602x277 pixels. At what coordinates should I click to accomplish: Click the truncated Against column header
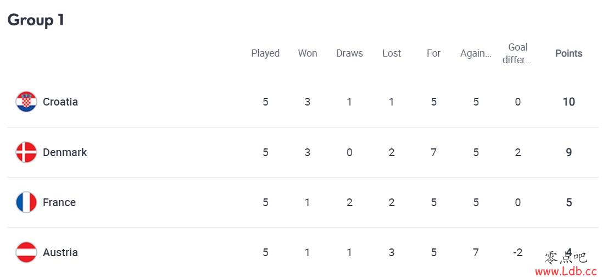click(476, 53)
